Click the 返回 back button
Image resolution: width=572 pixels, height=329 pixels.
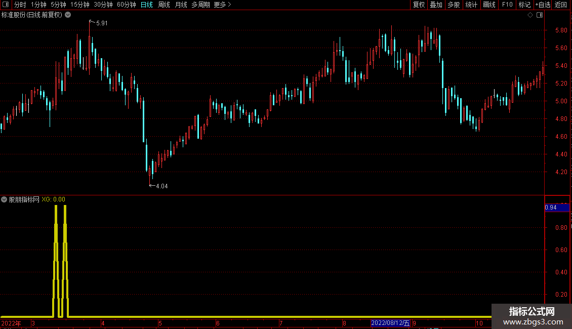click(561, 5)
